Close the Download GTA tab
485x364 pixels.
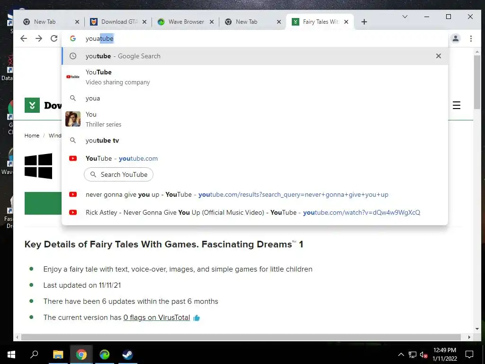click(144, 22)
